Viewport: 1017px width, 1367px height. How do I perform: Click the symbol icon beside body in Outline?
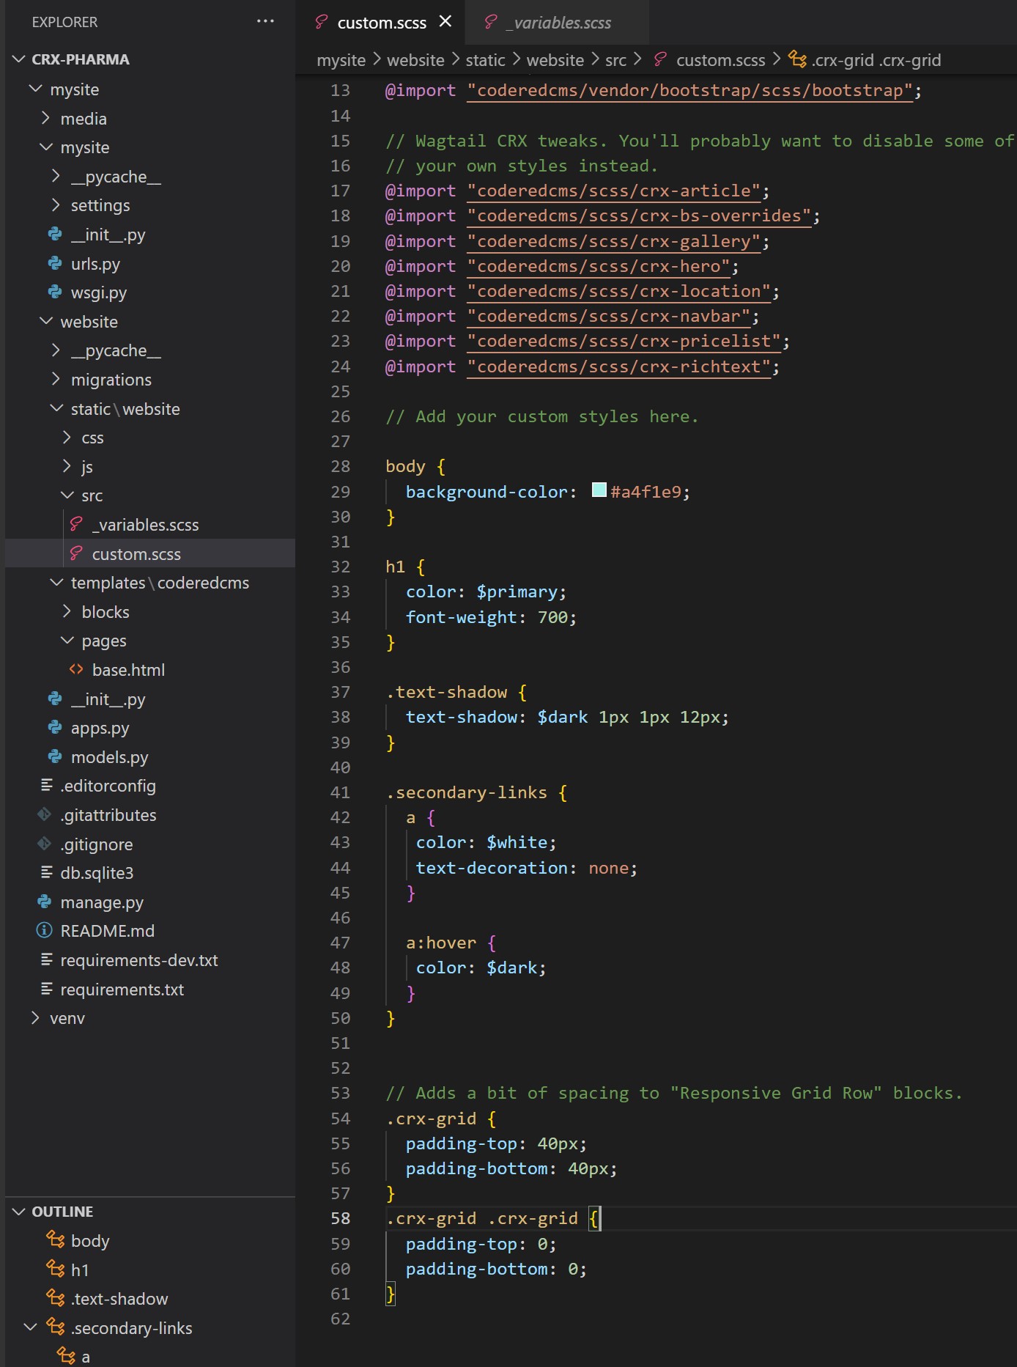(x=56, y=1239)
